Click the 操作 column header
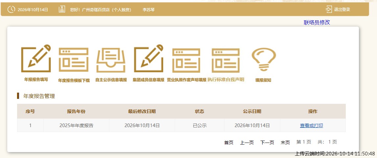This screenshot has width=377, height=158. point(313,111)
